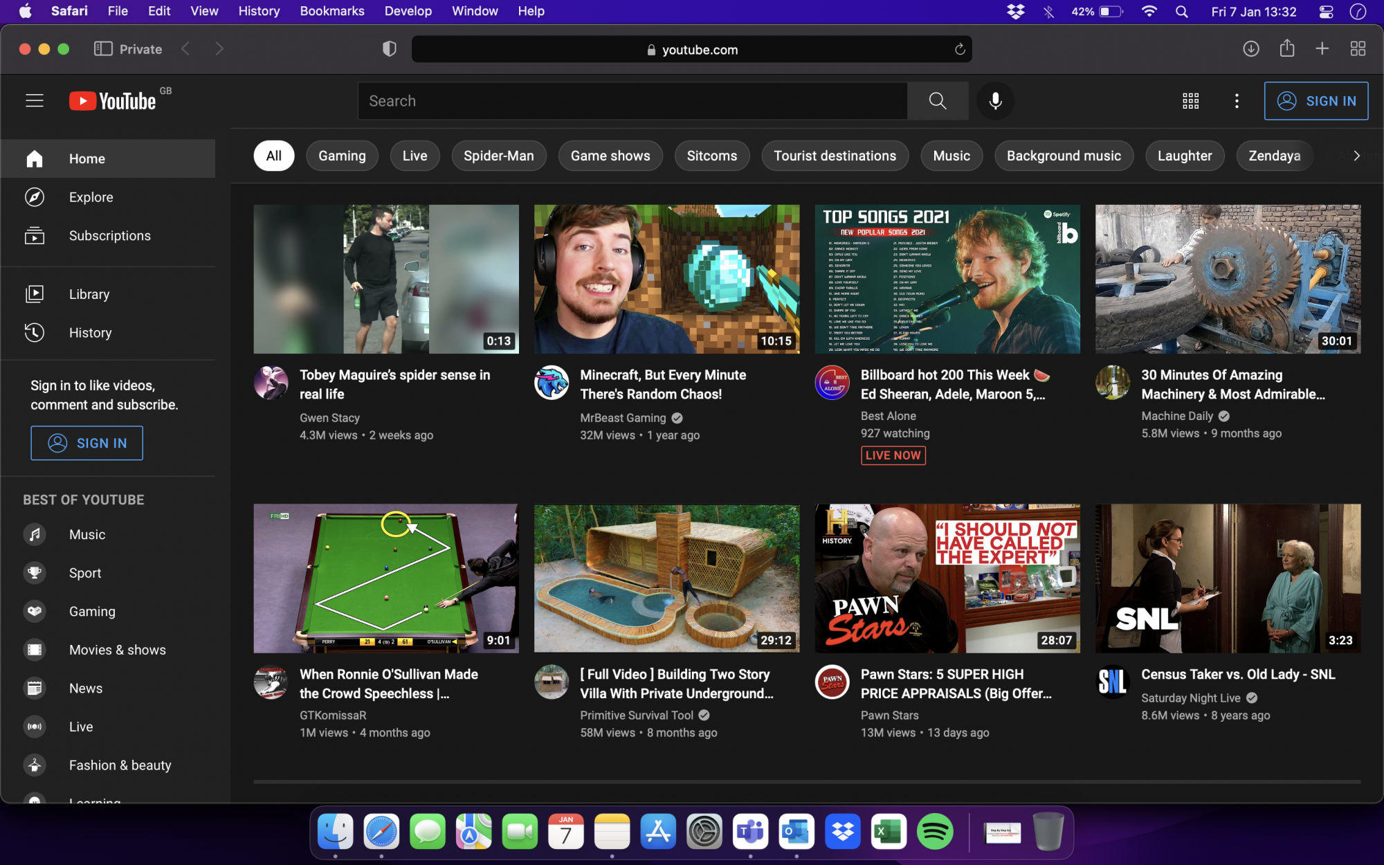
Task: Select the Gaming filter chip
Action: [x=342, y=156]
